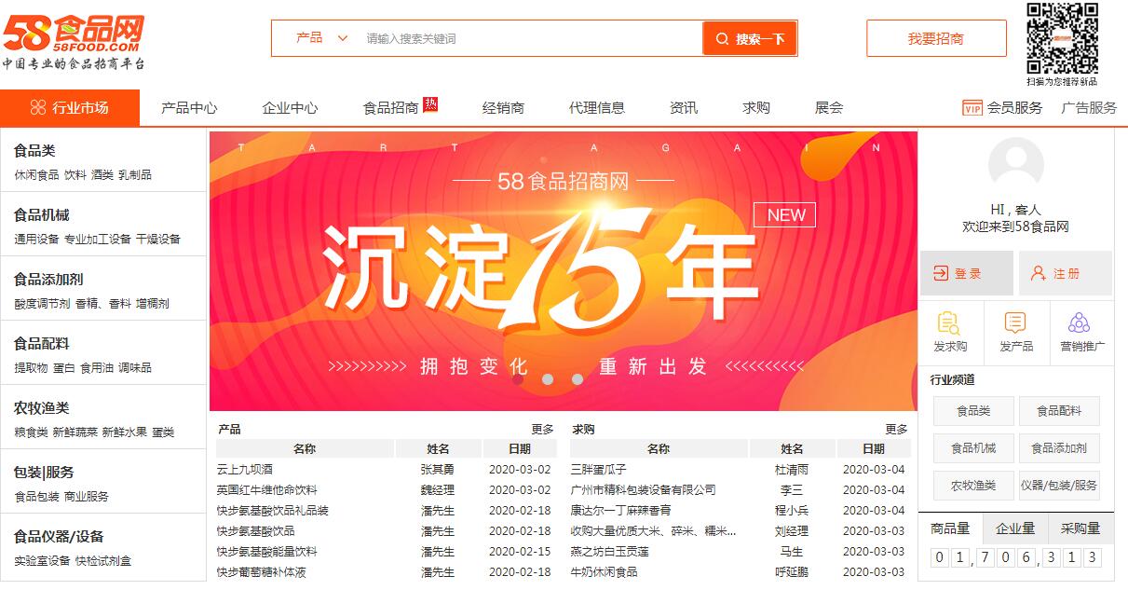Viewport: 1128px width, 590px height.
Task: Open 资讯 navigation item
Action: [x=684, y=108]
